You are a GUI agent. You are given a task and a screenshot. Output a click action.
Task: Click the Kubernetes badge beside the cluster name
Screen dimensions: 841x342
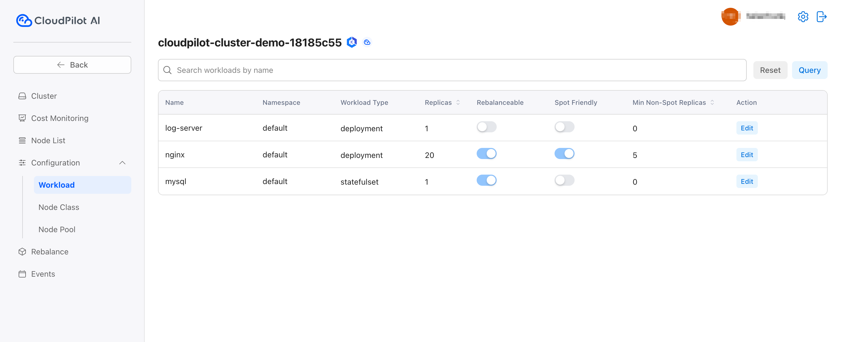tap(352, 42)
